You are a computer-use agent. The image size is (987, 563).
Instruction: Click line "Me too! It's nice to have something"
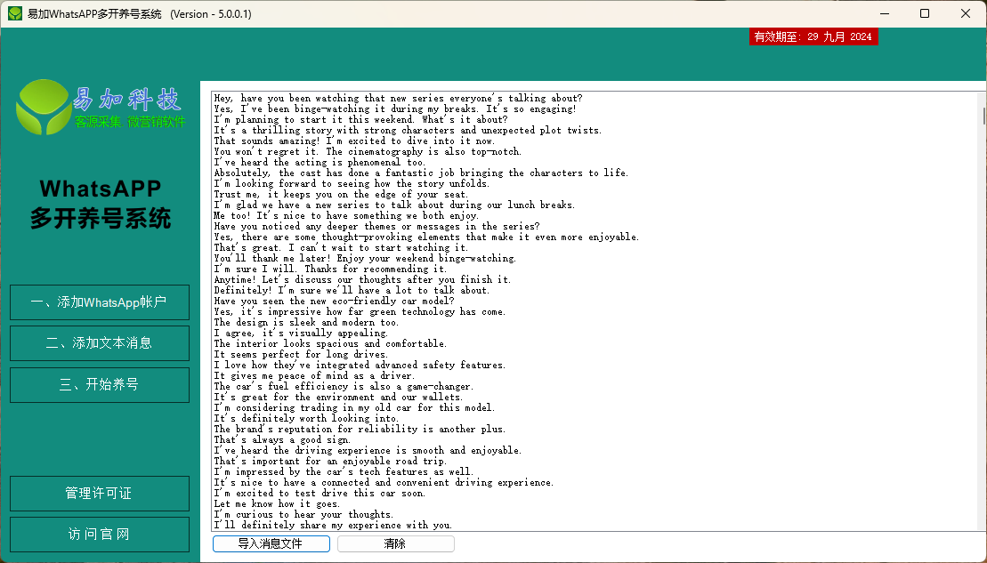(346, 216)
